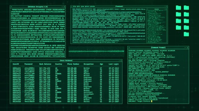
Task: Select the small nested window inside Terminal
Action: click(x=156, y=26)
